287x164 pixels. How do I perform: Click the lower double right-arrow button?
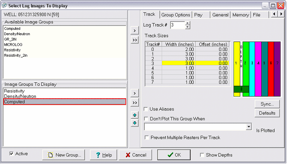(x=135, y=103)
